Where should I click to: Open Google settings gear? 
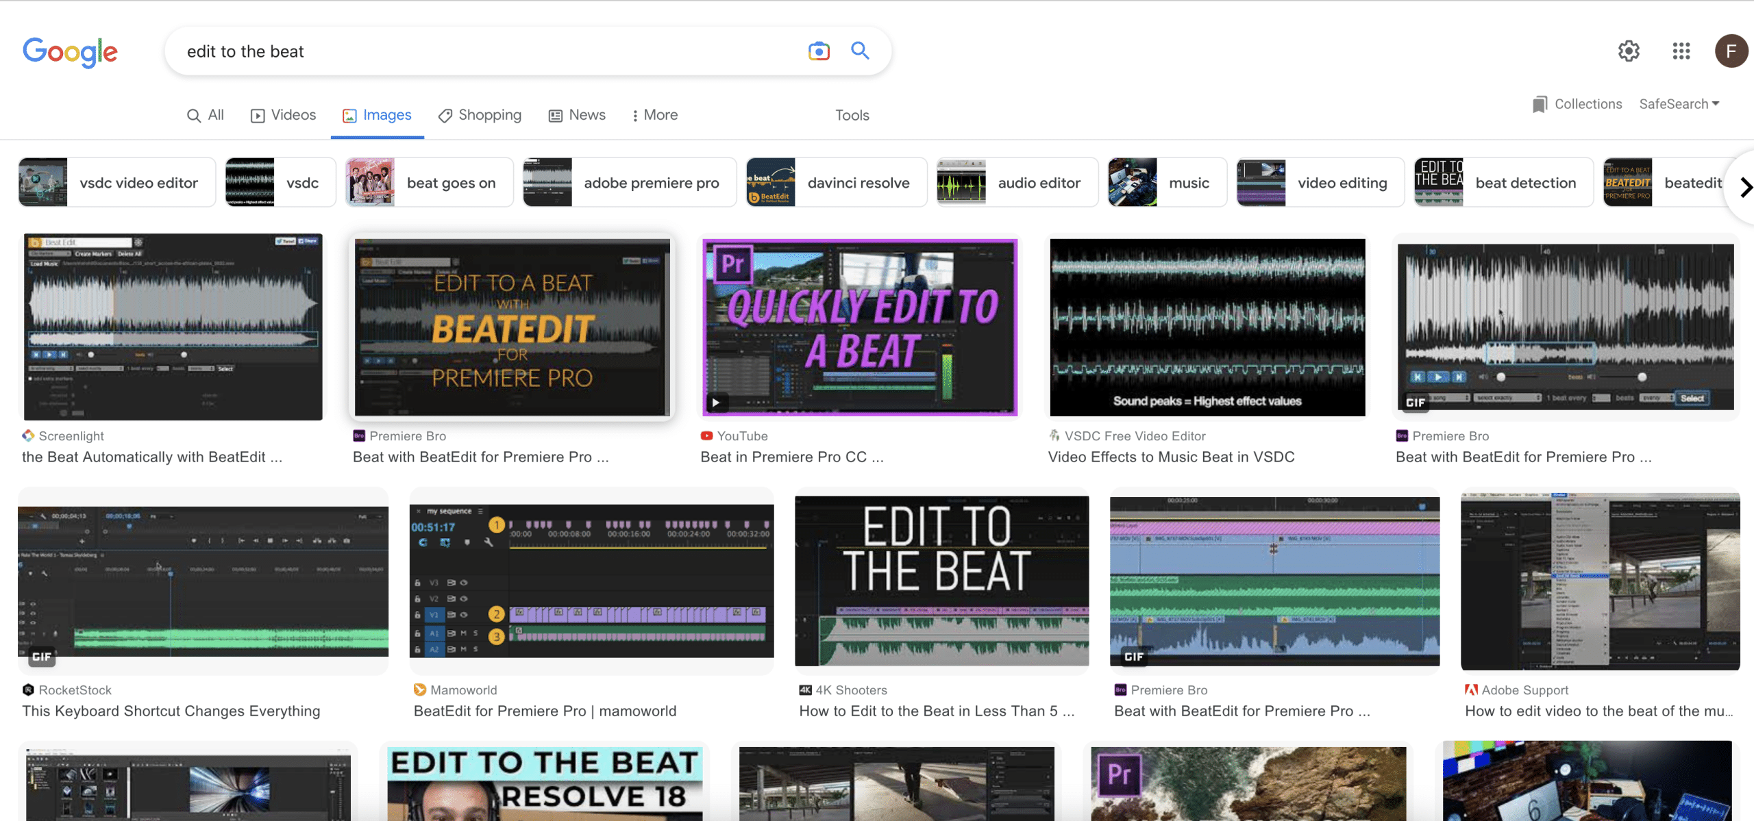click(x=1629, y=51)
